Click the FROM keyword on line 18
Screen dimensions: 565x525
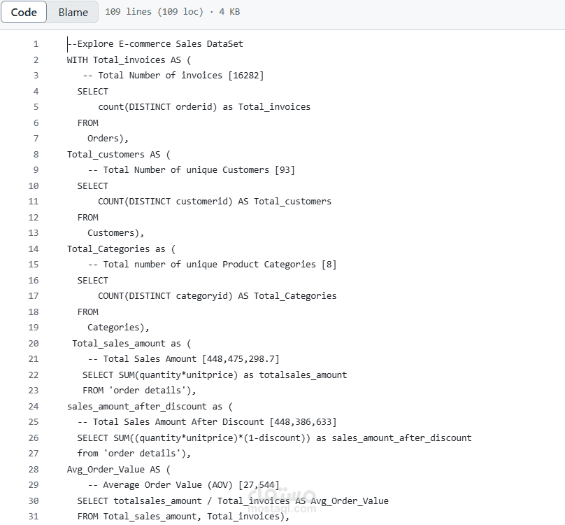coord(87,312)
